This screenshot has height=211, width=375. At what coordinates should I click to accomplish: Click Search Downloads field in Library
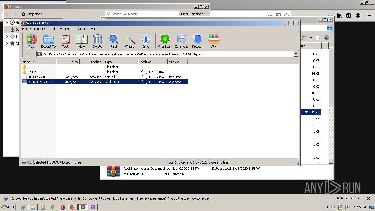pyautogui.click(x=142, y=14)
